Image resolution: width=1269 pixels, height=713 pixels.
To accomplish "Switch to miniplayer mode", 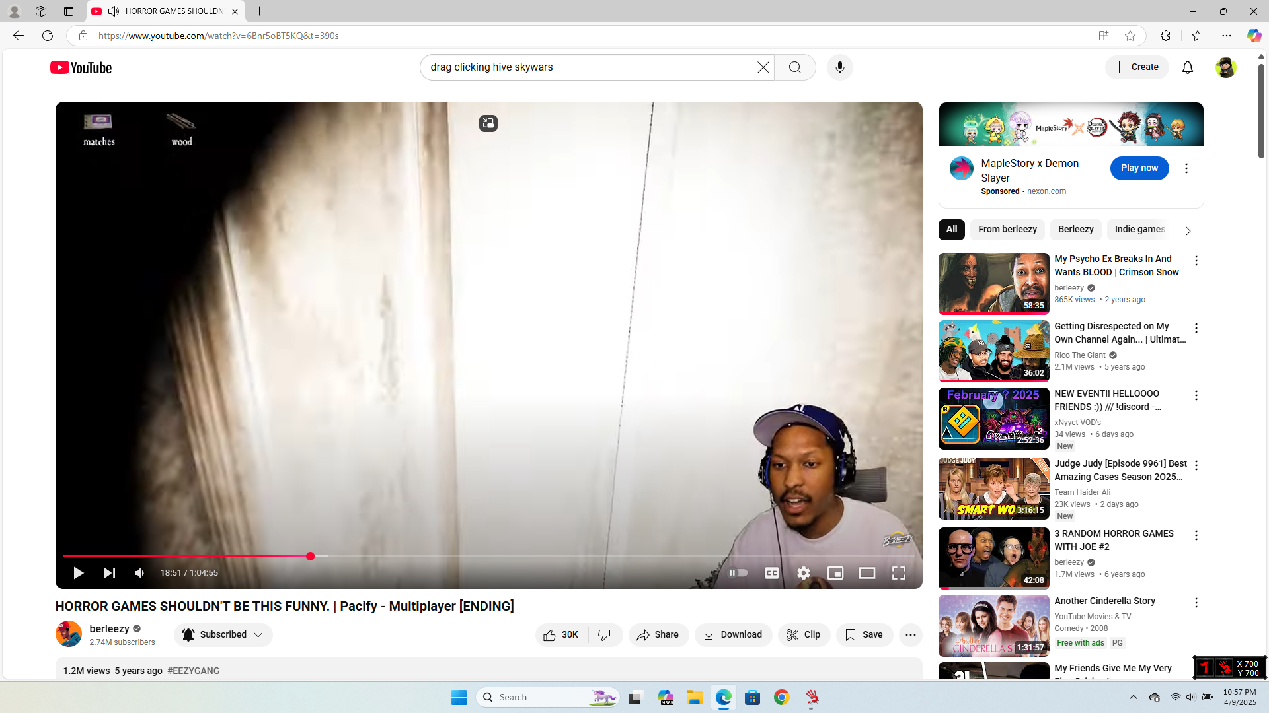I will point(835,573).
